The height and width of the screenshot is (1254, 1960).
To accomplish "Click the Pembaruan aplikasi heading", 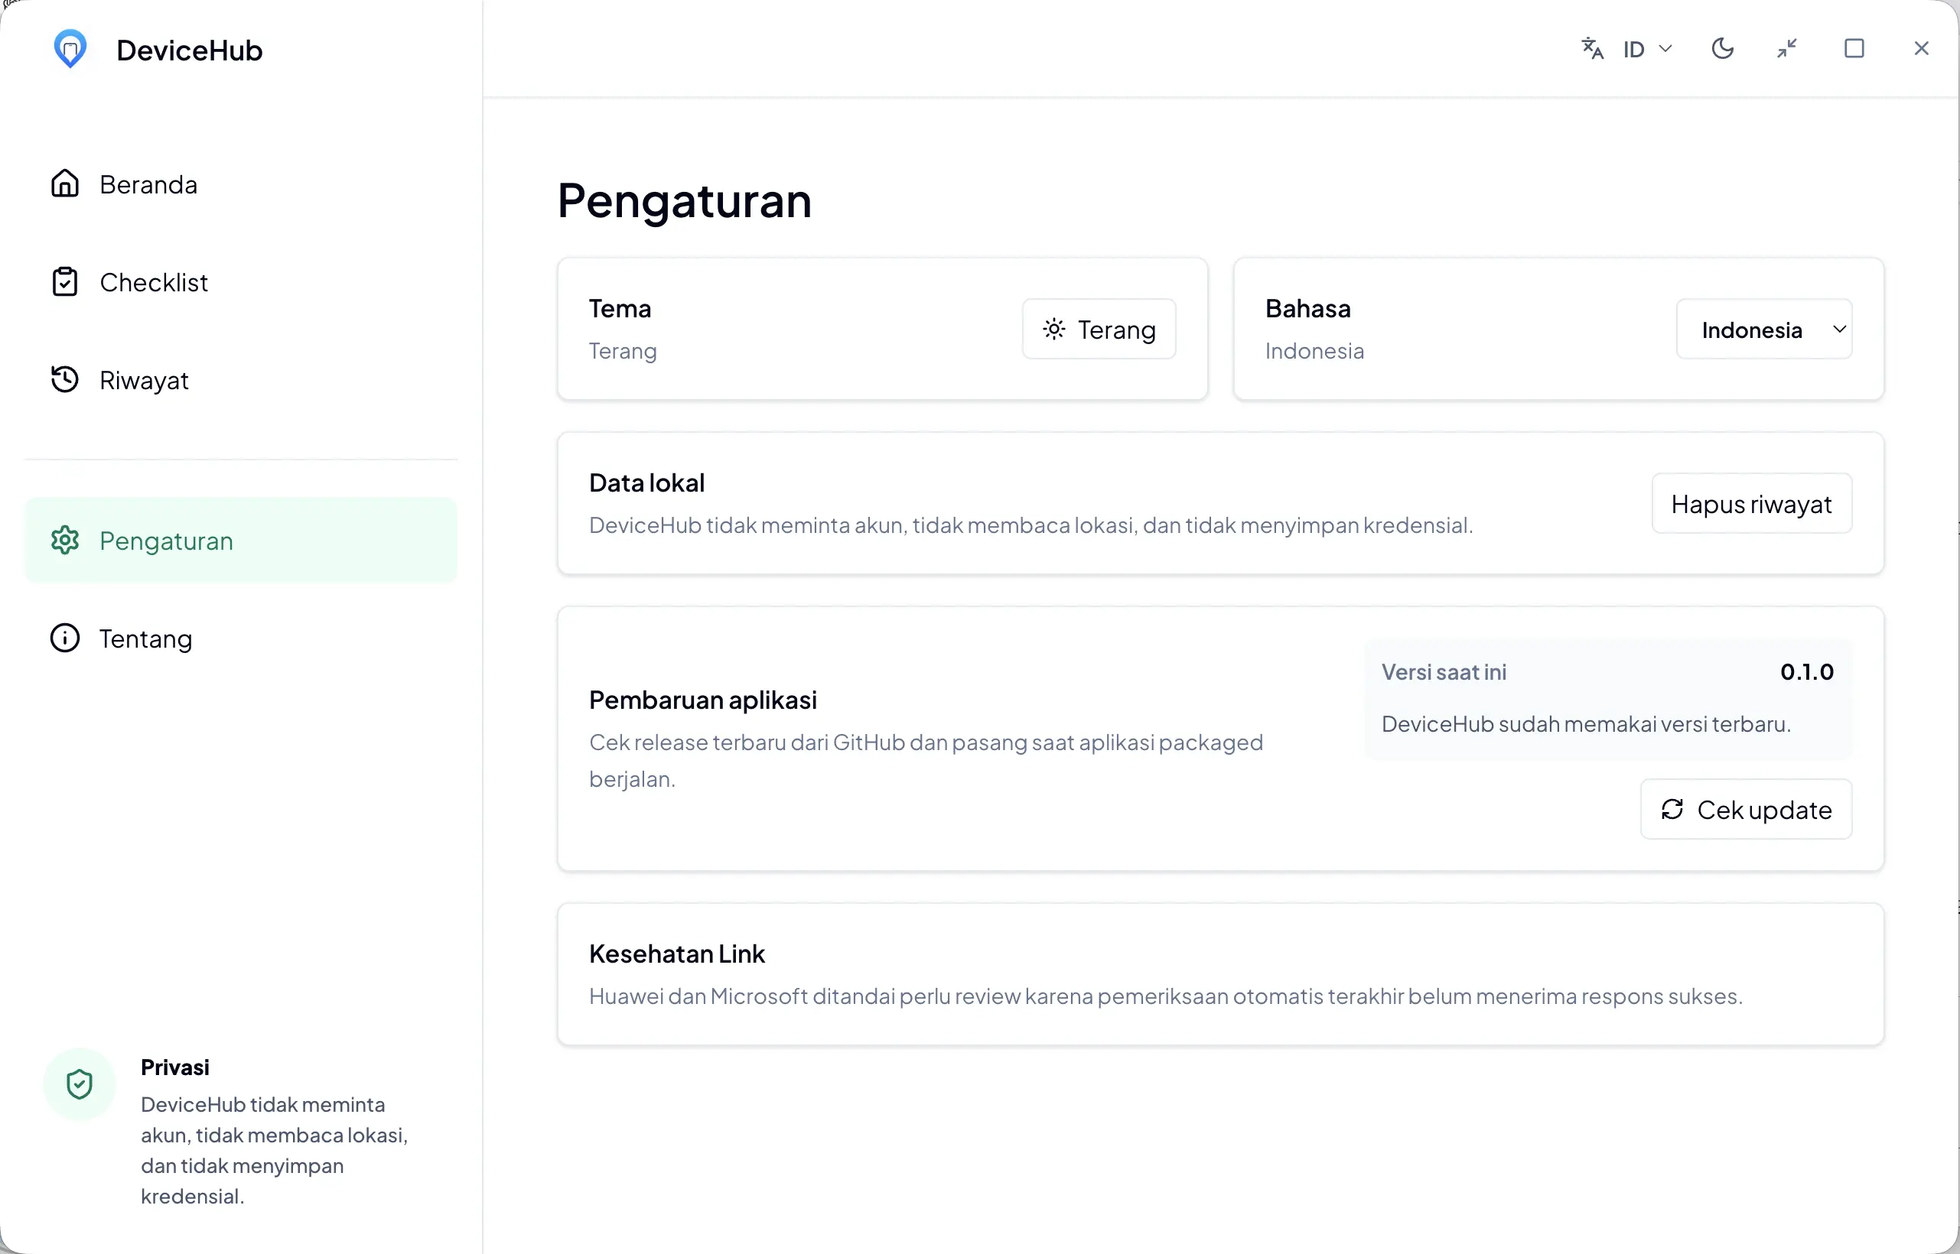I will 702,700.
